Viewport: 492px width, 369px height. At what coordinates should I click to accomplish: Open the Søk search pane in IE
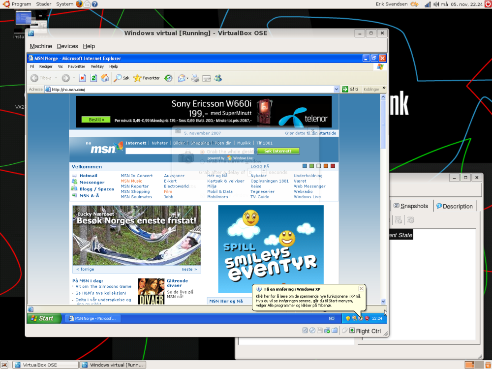(x=122, y=78)
